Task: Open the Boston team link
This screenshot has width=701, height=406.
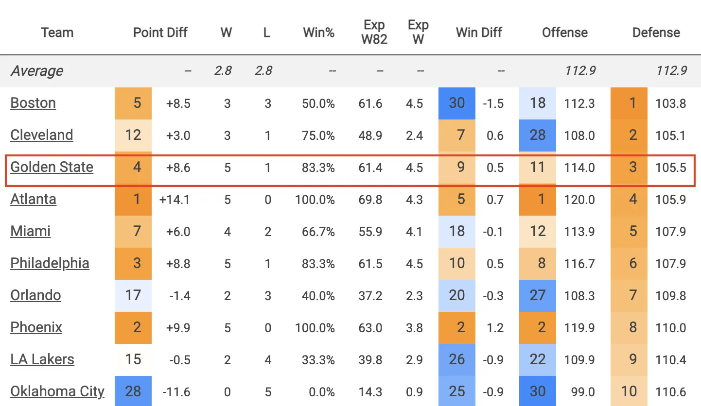Action: [x=33, y=103]
